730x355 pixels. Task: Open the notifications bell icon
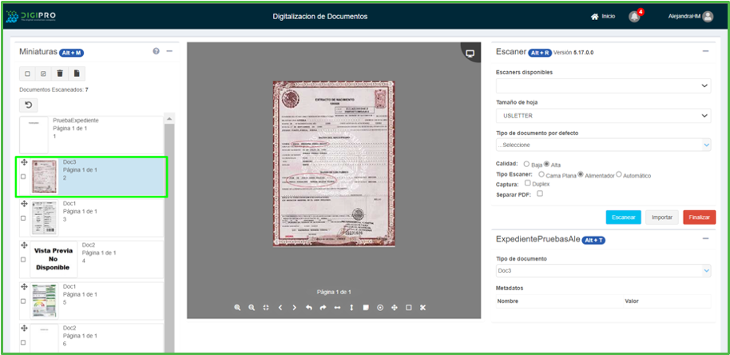point(634,16)
